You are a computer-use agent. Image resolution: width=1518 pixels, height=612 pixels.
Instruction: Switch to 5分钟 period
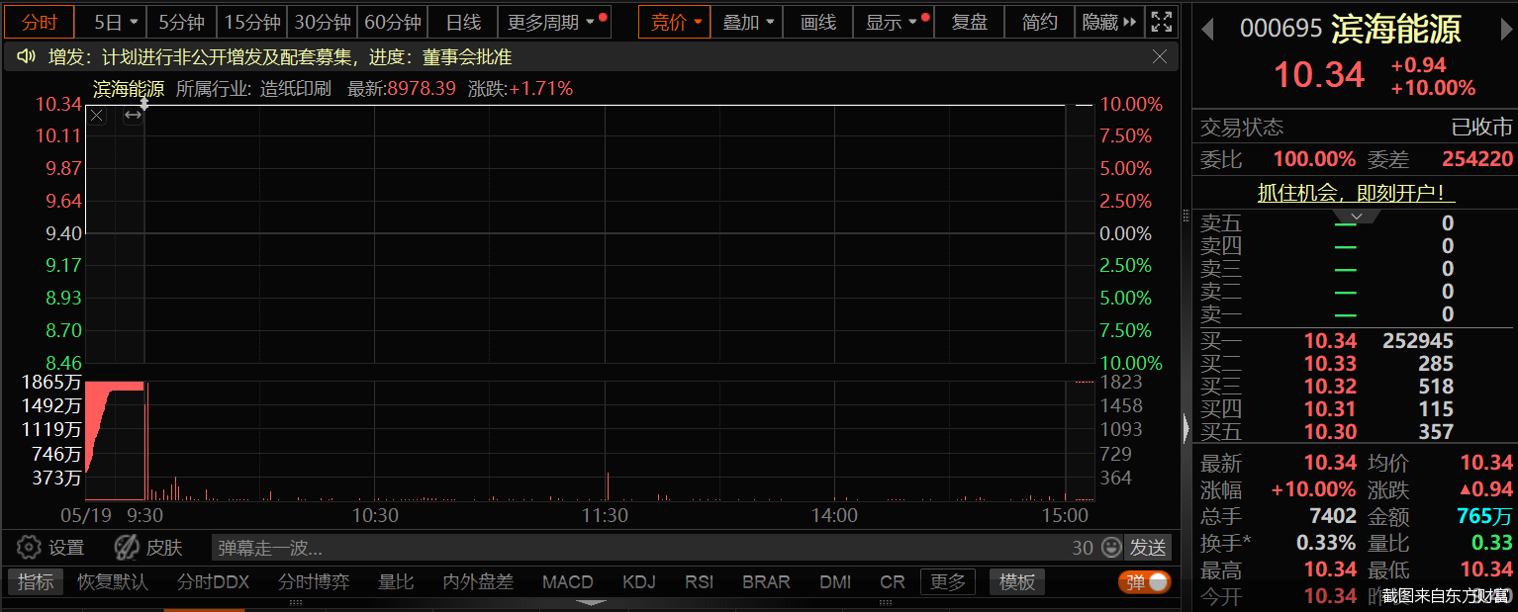tap(182, 22)
